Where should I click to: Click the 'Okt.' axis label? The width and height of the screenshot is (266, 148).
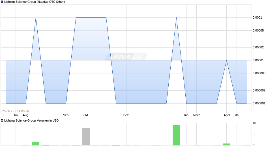click(86, 115)
